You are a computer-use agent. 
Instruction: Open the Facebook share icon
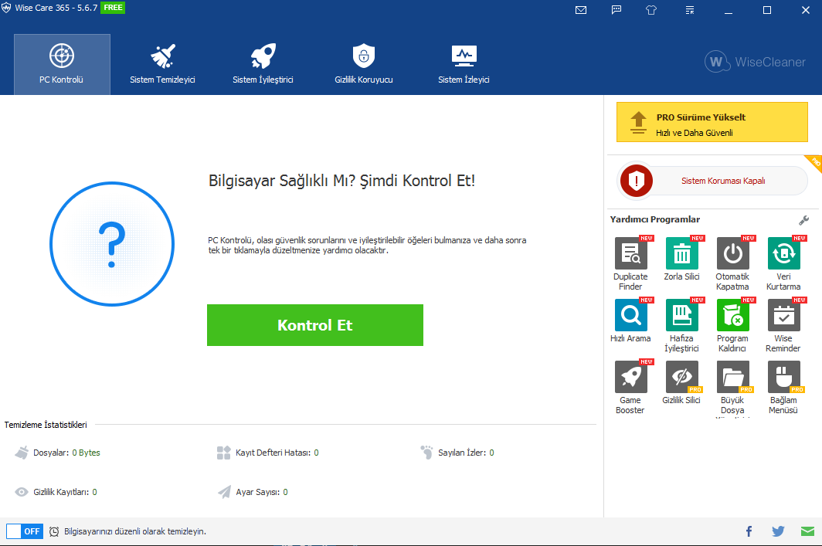(x=749, y=531)
